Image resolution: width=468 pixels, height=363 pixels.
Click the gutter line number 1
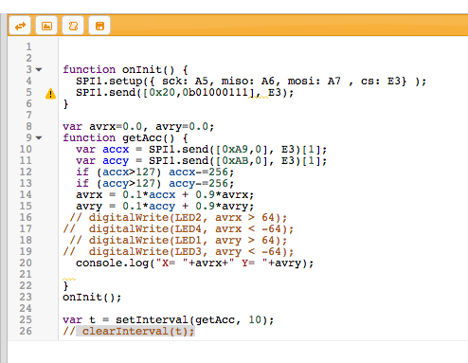pyautogui.click(x=28, y=46)
